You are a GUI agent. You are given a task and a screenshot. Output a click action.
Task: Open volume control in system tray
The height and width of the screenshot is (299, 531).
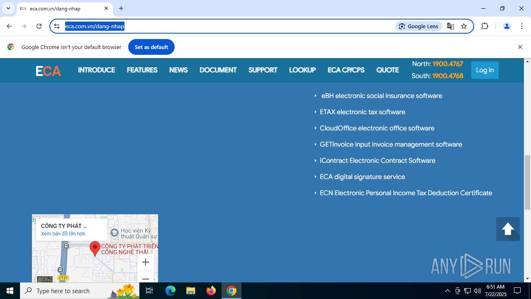coord(477,291)
